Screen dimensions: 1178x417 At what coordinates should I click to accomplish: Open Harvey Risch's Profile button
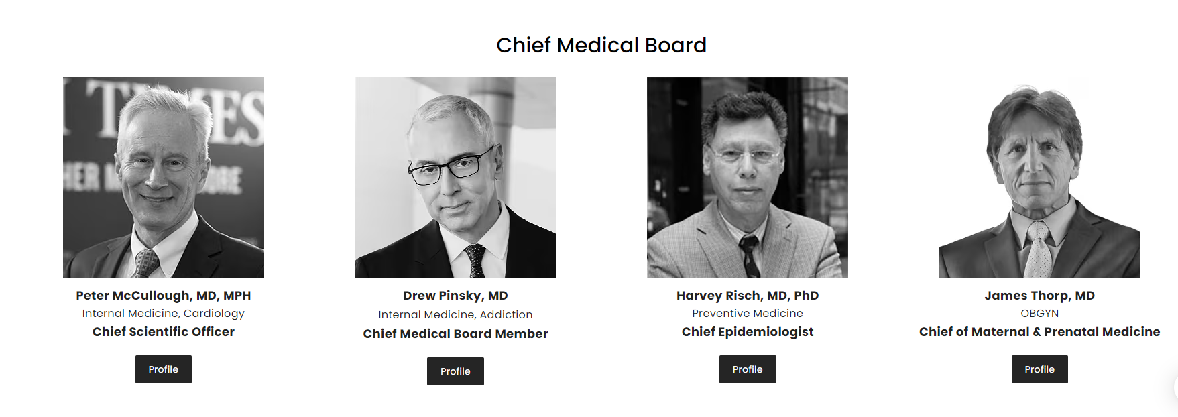(748, 369)
